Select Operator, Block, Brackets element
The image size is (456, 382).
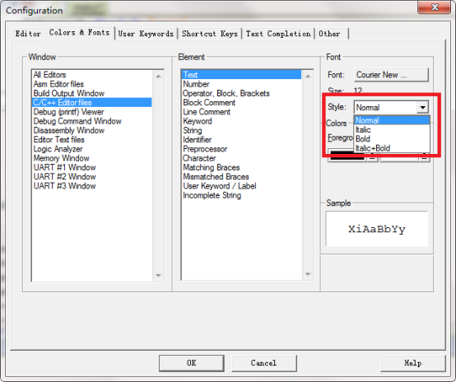tap(242, 93)
